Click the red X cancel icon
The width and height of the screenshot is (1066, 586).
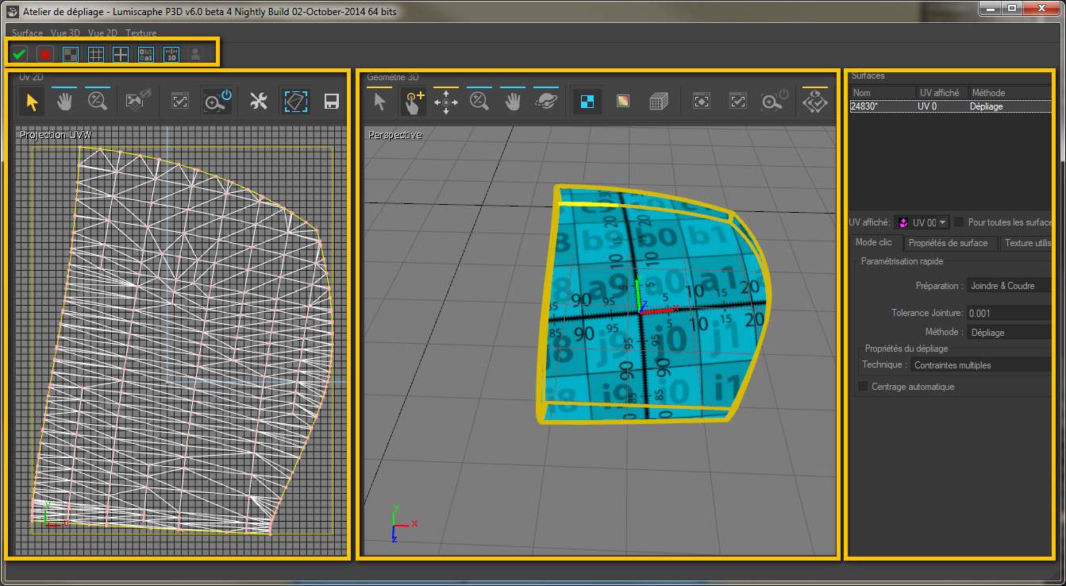point(45,54)
